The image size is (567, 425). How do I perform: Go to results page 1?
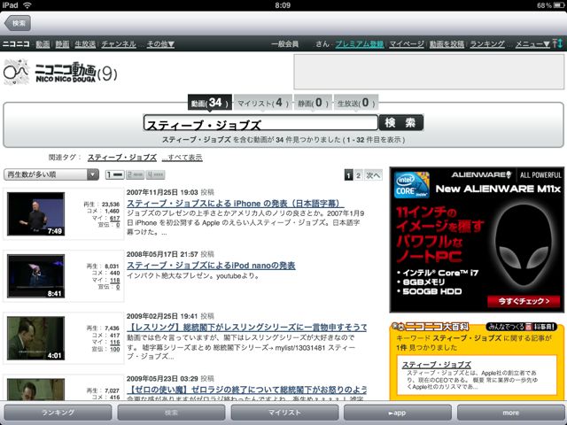(348, 175)
